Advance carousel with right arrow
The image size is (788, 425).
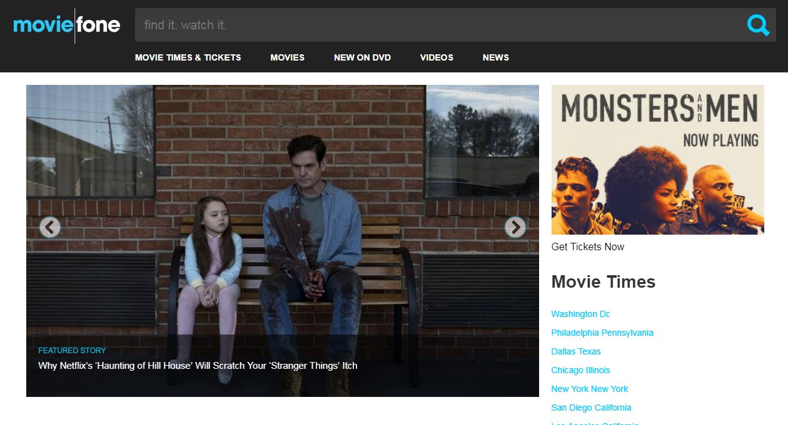click(515, 227)
